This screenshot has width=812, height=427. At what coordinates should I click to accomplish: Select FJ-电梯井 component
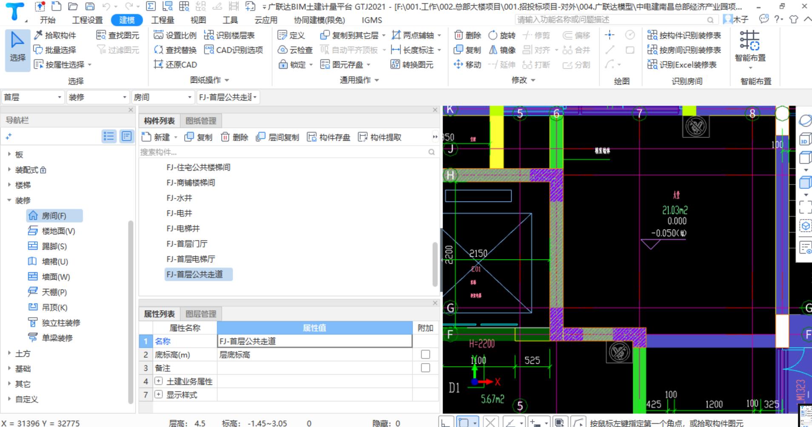[x=183, y=229]
